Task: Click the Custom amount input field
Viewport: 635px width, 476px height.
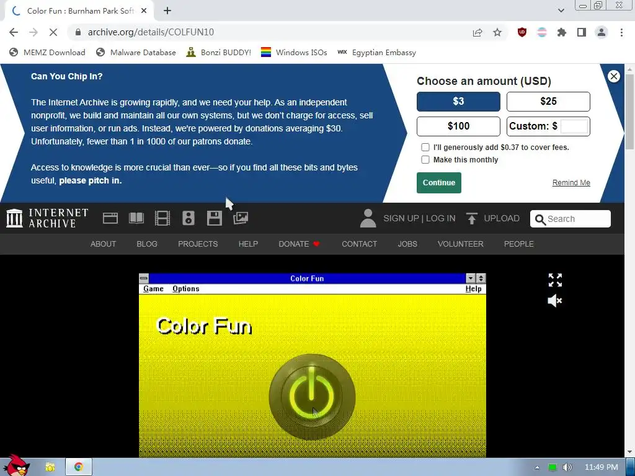Action: click(574, 126)
